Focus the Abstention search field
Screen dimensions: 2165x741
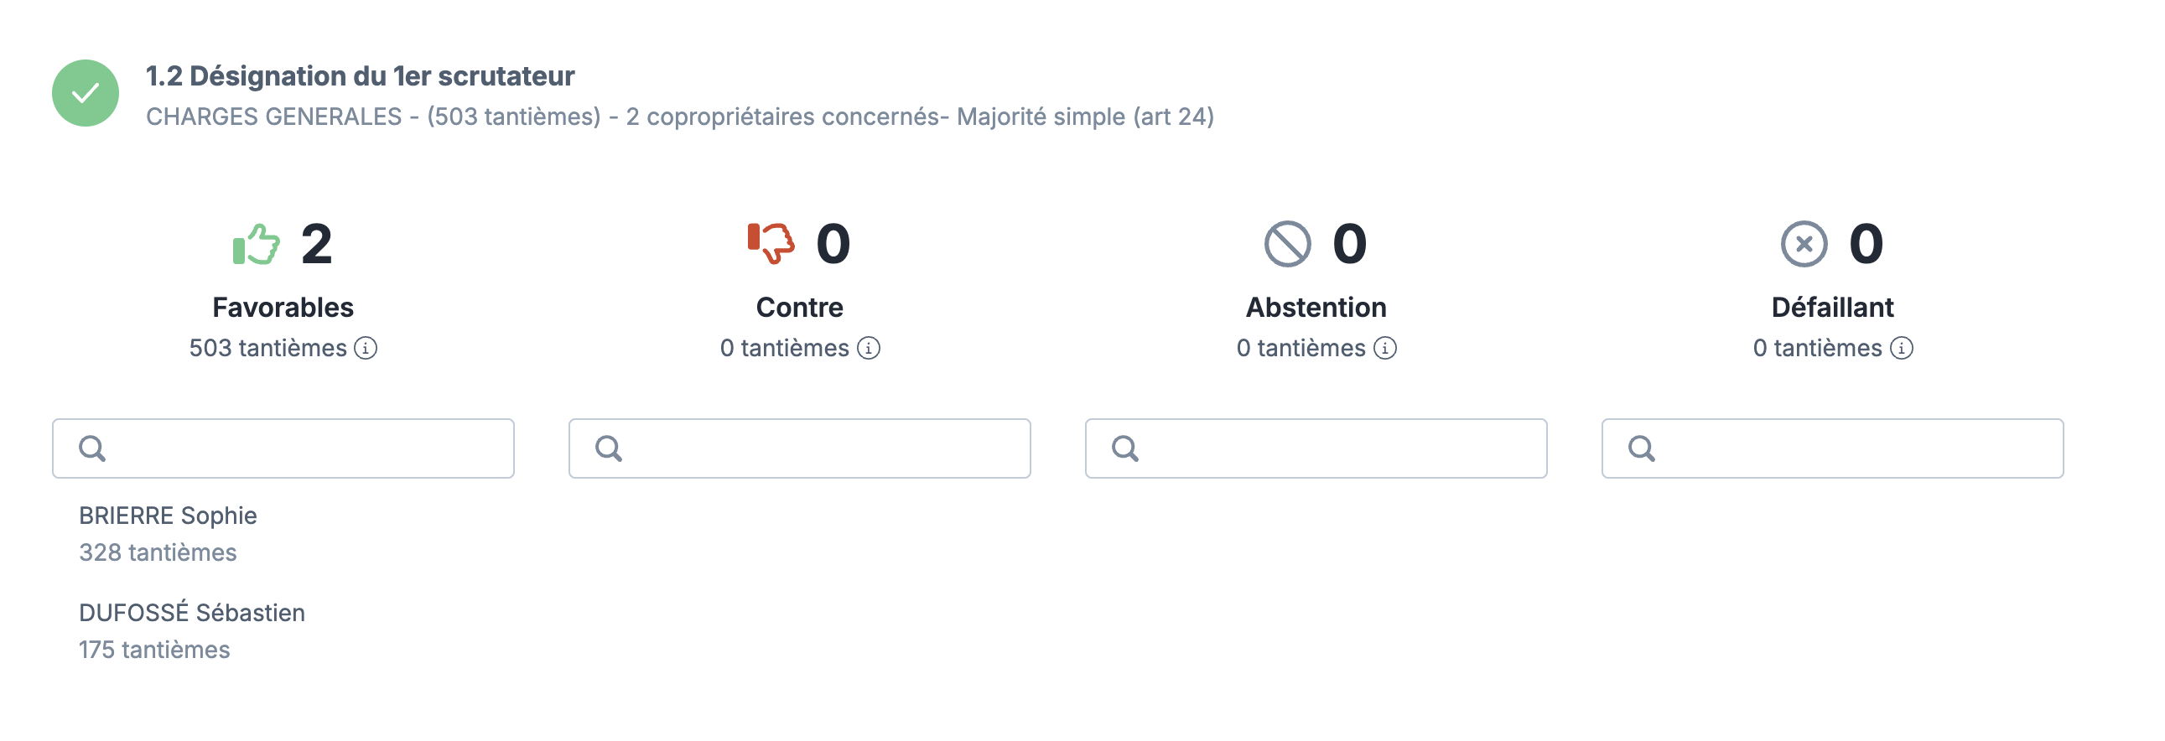click(1316, 448)
